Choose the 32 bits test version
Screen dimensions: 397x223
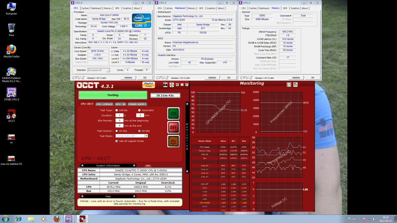tap(117, 131)
